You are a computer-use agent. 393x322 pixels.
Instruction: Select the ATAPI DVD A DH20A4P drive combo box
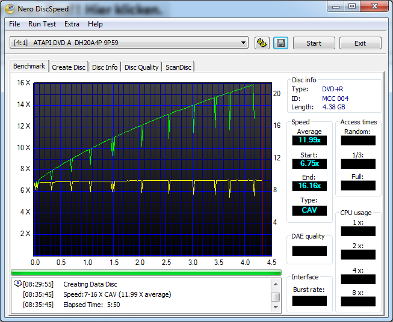point(129,43)
